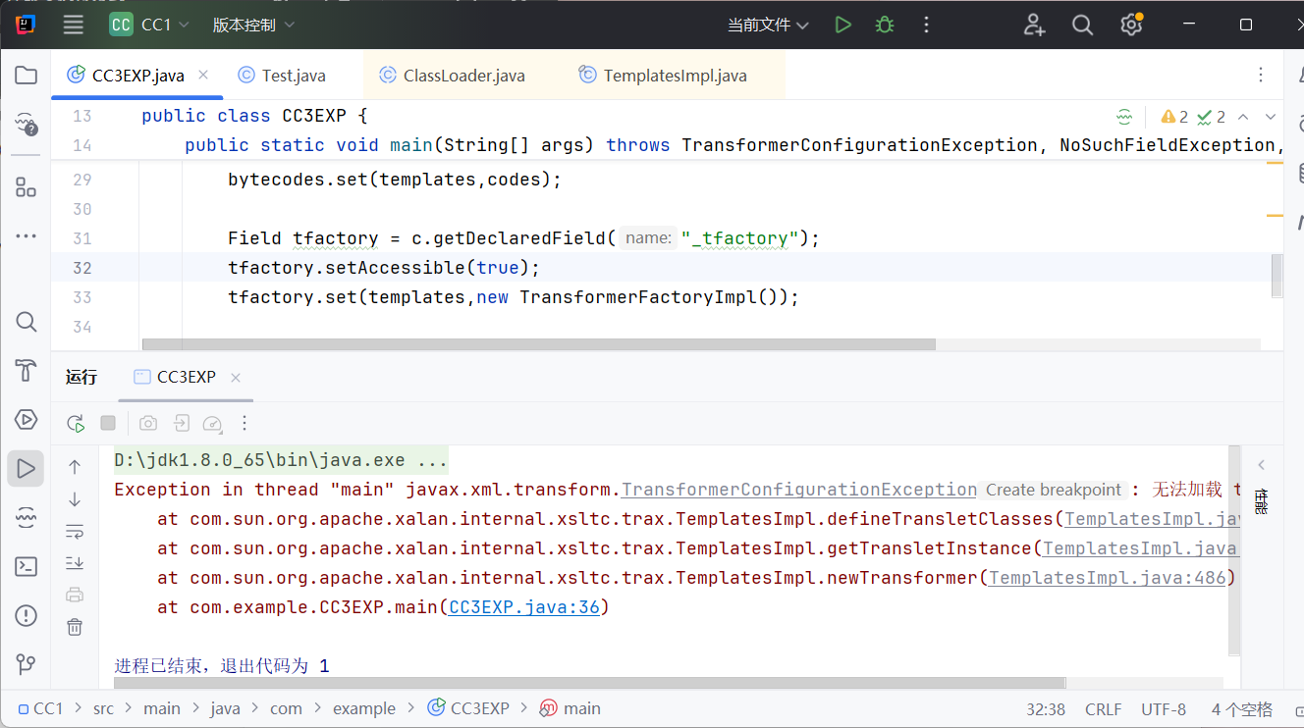The height and width of the screenshot is (728, 1304).
Task: Toggle soft-wrap in the console
Action: tap(75, 532)
